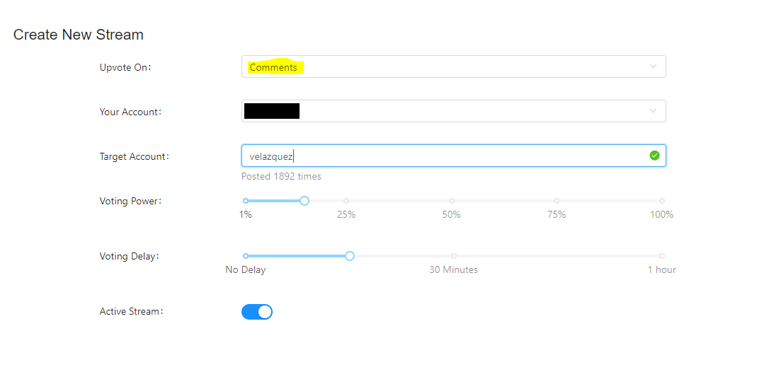Set Voting Delay to No Delay

point(246,256)
